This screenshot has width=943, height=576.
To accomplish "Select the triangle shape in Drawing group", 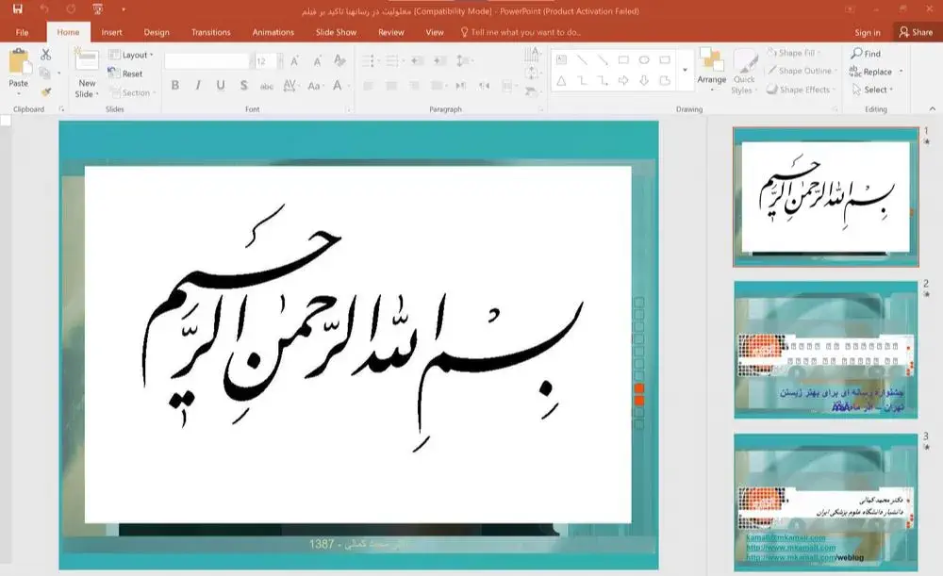I will click(562, 80).
